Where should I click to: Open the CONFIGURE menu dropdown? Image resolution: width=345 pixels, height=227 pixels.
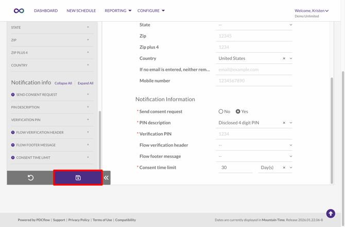pyautogui.click(x=151, y=11)
